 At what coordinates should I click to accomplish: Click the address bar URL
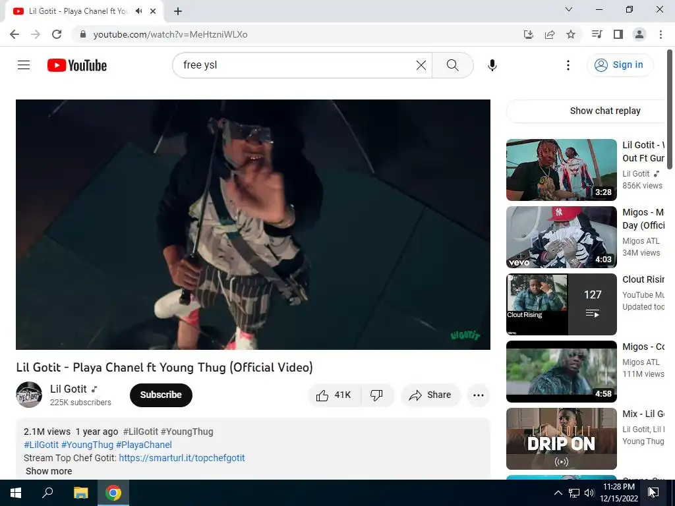tap(171, 34)
